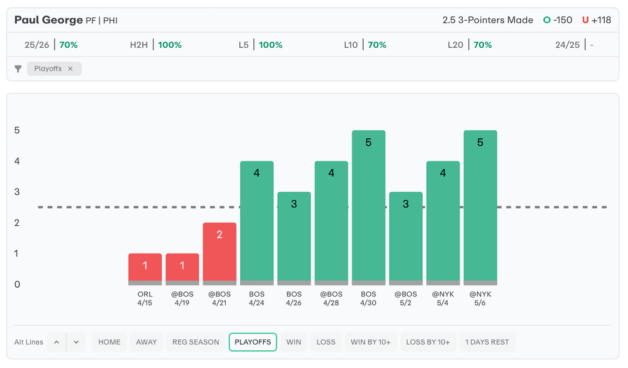Toggle the AWAY filter

(x=146, y=342)
